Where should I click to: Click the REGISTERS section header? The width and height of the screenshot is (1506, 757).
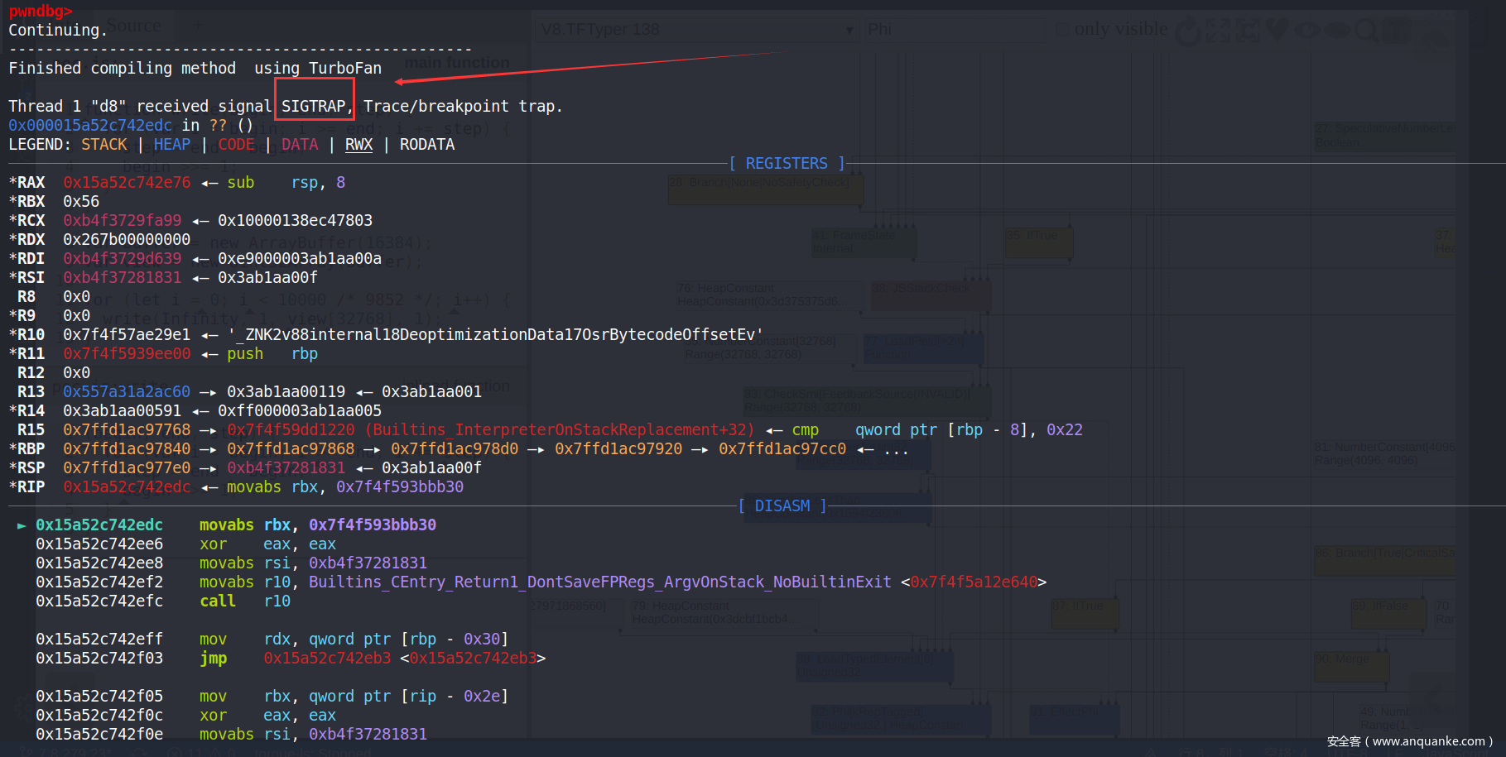pos(786,163)
